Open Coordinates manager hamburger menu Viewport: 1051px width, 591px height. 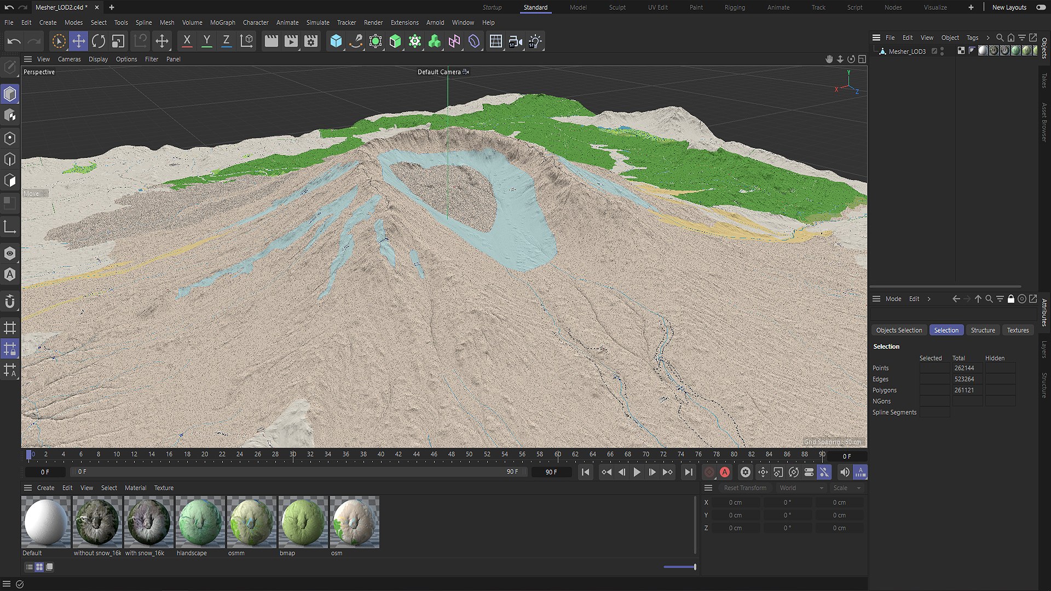tap(708, 488)
